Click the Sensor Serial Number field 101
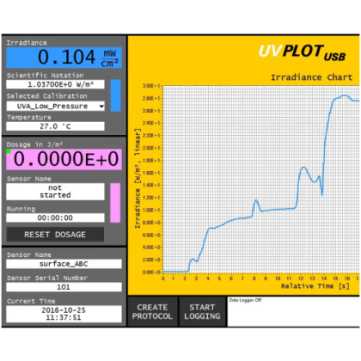The height and width of the screenshot is (361, 361). coord(64,287)
